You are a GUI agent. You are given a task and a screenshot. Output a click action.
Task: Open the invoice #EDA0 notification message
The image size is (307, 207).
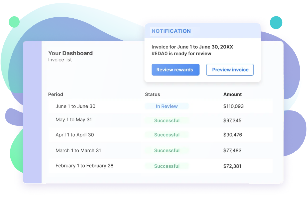(x=192, y=50)
